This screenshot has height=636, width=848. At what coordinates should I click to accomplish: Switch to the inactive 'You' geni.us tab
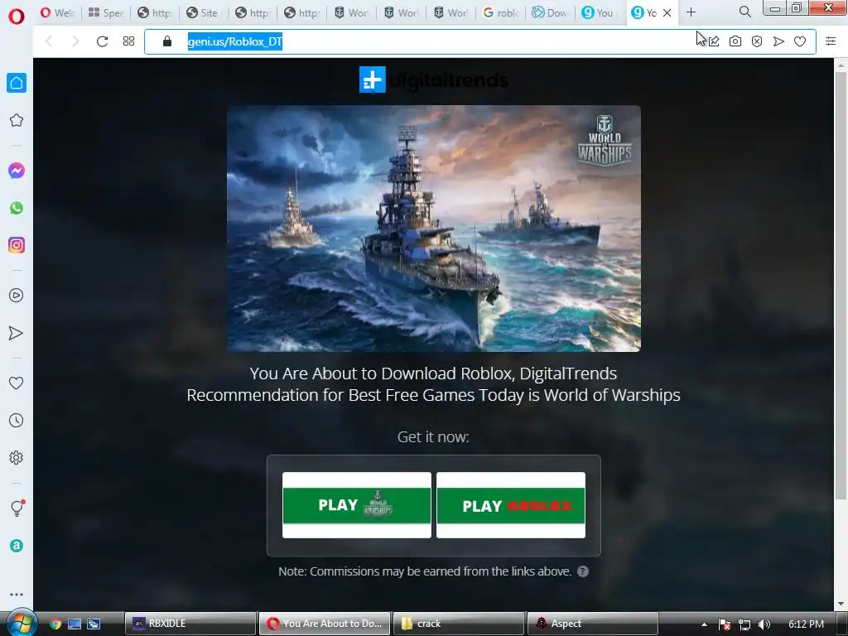pyautogui.click(x=598, y=12)
